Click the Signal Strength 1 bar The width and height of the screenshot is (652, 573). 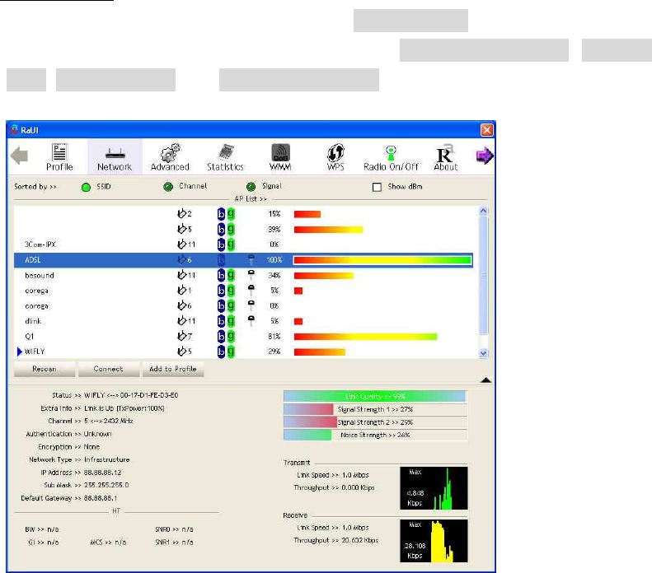pos(376,409)
